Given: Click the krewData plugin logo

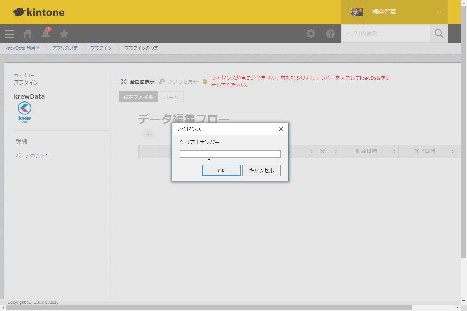Looking at the screenshot, I should click(x=24, y=112).
